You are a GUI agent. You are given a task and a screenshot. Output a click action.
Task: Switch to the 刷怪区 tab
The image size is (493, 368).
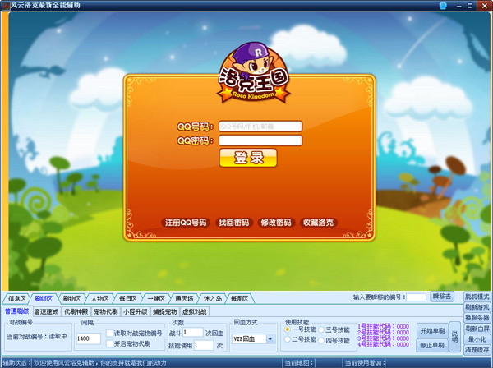[x=44, y=298]
